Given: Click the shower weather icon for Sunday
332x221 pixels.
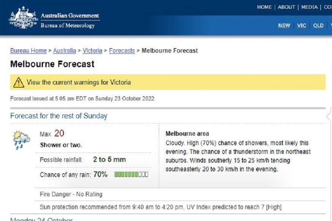Looking at the screenshot, I should pos(22,139).
